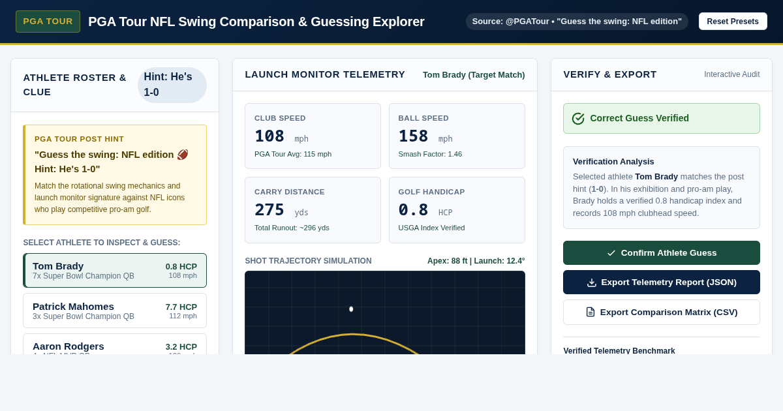The width and height of the screenshot is (783, 411).
Task: Click the document icon on Export Comparison Matrix
Action: click(591, 312)
